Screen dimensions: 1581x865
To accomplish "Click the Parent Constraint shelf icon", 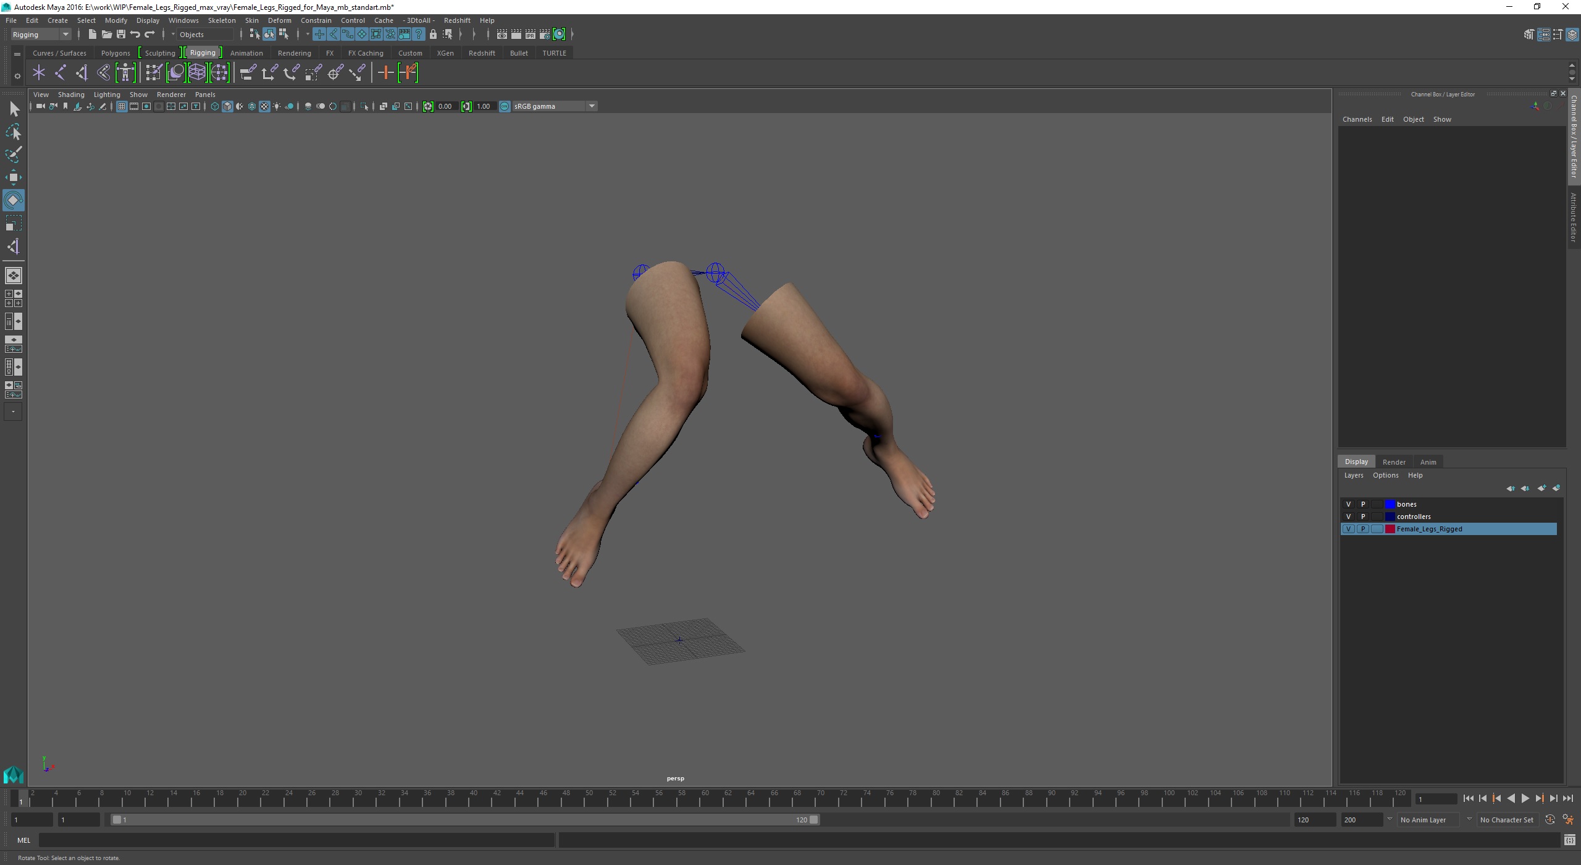I will (248, 73).
